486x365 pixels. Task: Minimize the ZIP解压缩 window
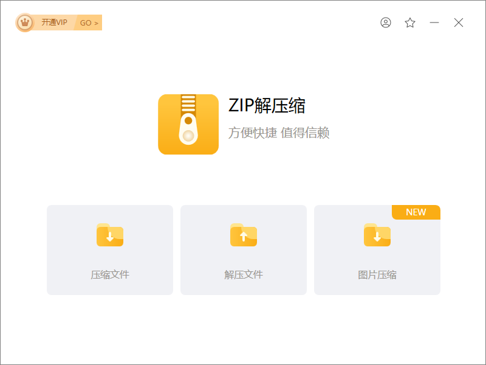pyautogui.click(x=434, y=23)
